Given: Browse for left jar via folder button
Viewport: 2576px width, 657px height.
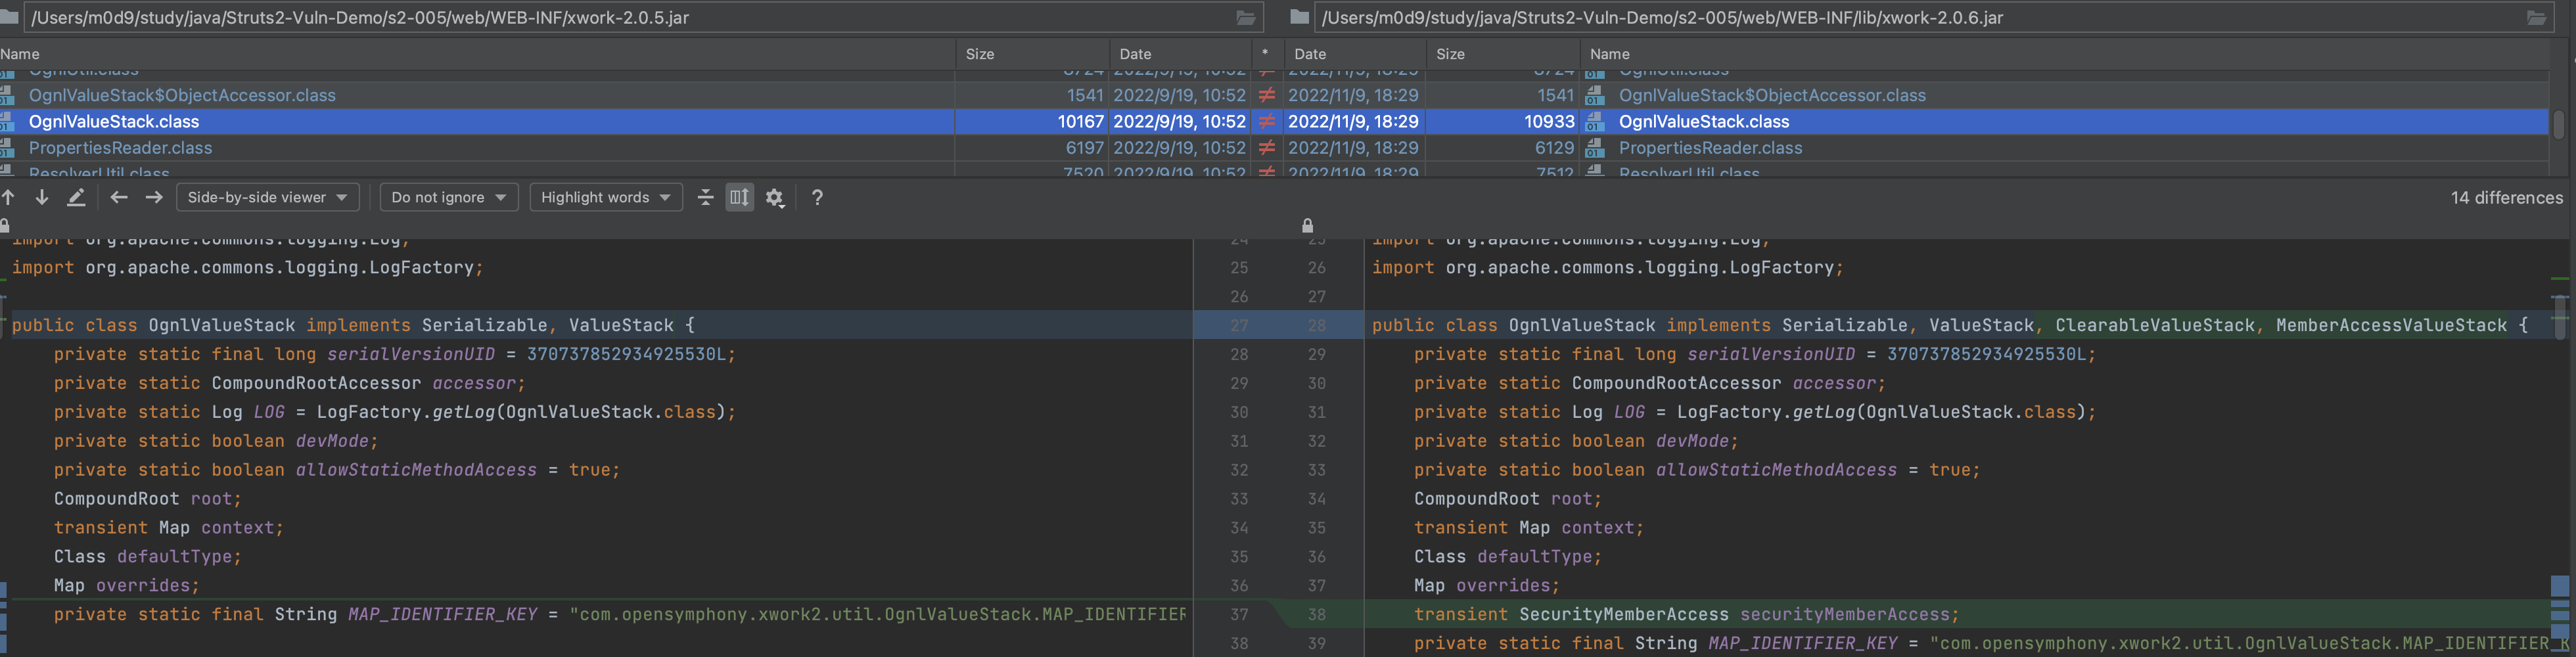Looking at the screenshot, I should (1246, 17).
